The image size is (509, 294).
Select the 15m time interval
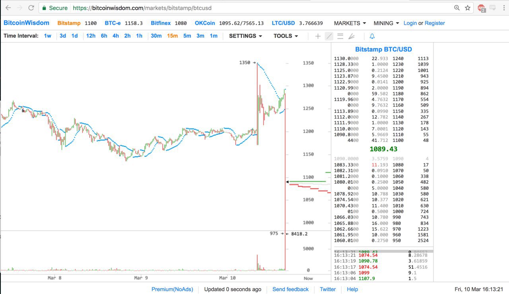tap(172, 36)
